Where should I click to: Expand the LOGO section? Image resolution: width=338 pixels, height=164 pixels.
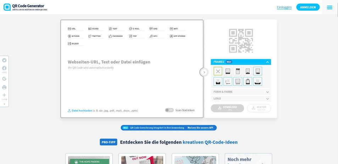click(241, 98)
